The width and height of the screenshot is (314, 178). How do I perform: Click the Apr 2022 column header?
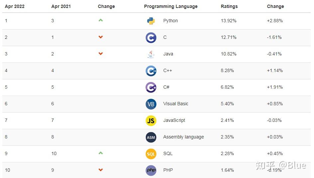(x=15, y=6)
